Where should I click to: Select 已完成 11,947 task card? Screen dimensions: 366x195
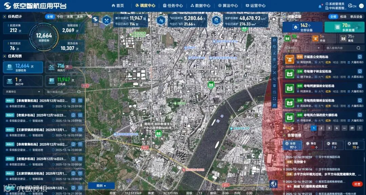tap(64, 81)
